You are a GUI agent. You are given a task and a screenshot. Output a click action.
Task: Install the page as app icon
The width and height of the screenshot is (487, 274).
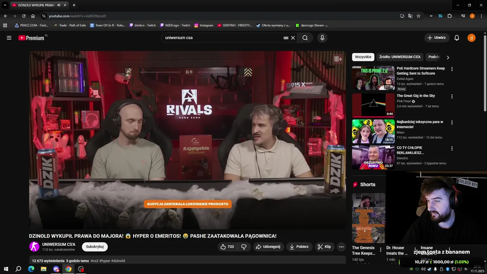(x=402, y=16)
